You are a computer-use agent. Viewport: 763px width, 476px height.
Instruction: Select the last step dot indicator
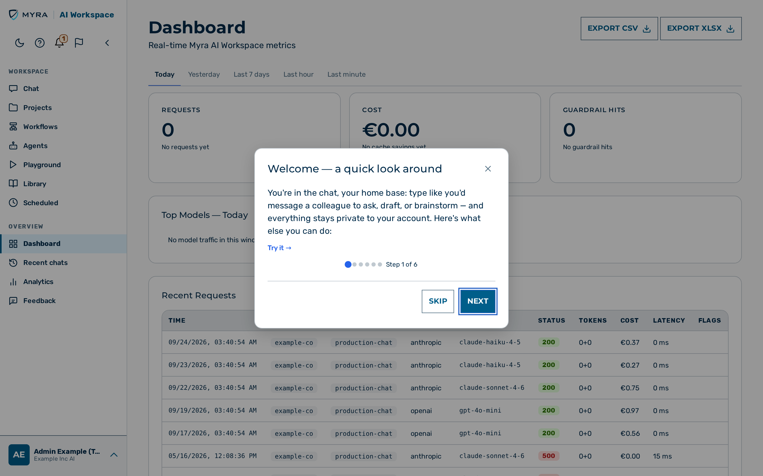coord(380,264)
